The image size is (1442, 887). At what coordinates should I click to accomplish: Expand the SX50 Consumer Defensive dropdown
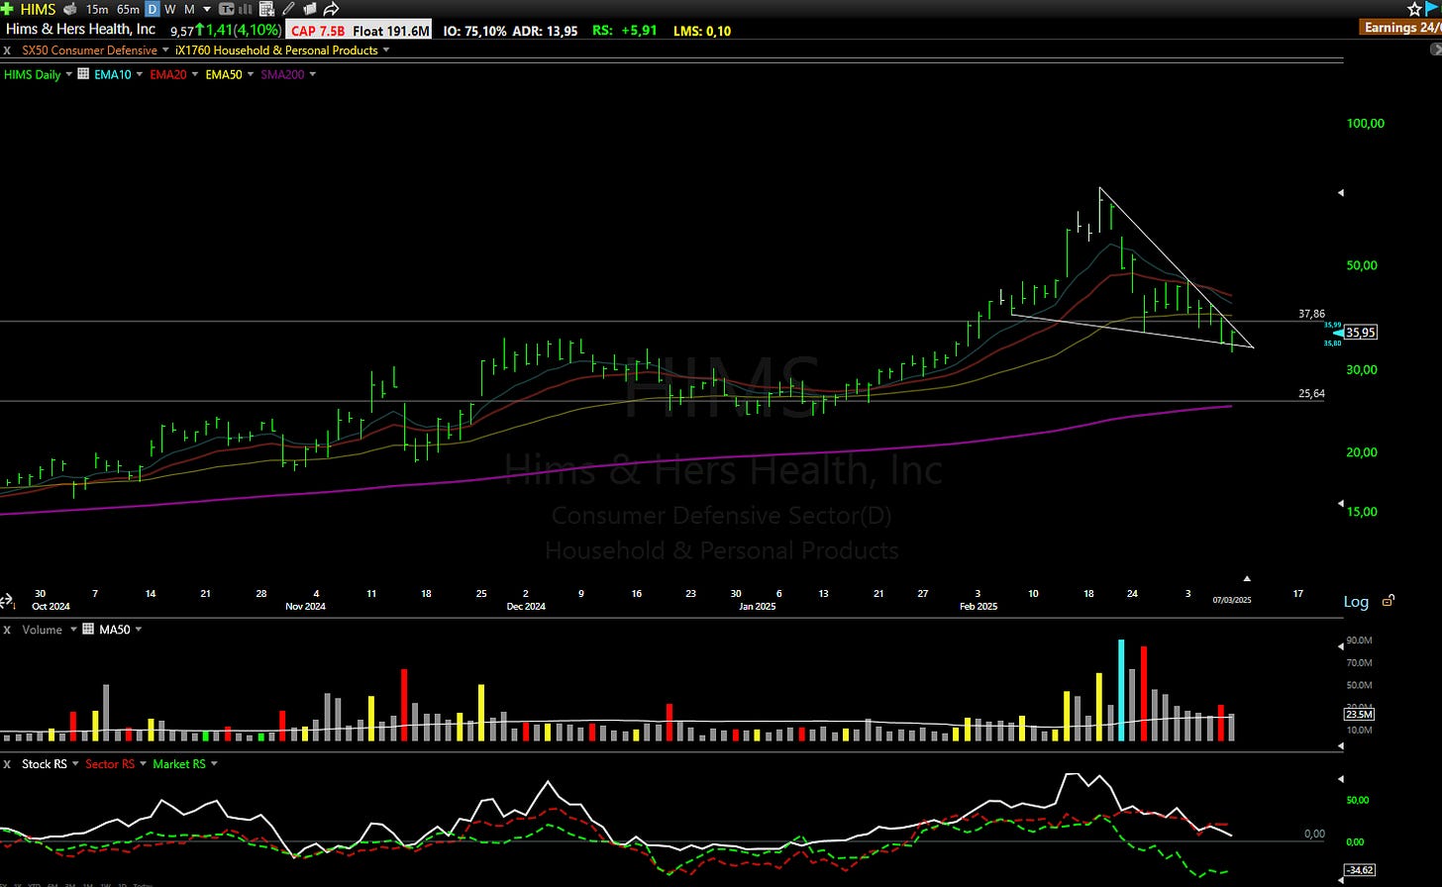(x=165, y=50)
